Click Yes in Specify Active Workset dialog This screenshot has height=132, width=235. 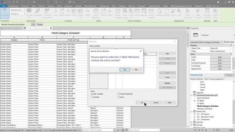click(x=125, y=70)
